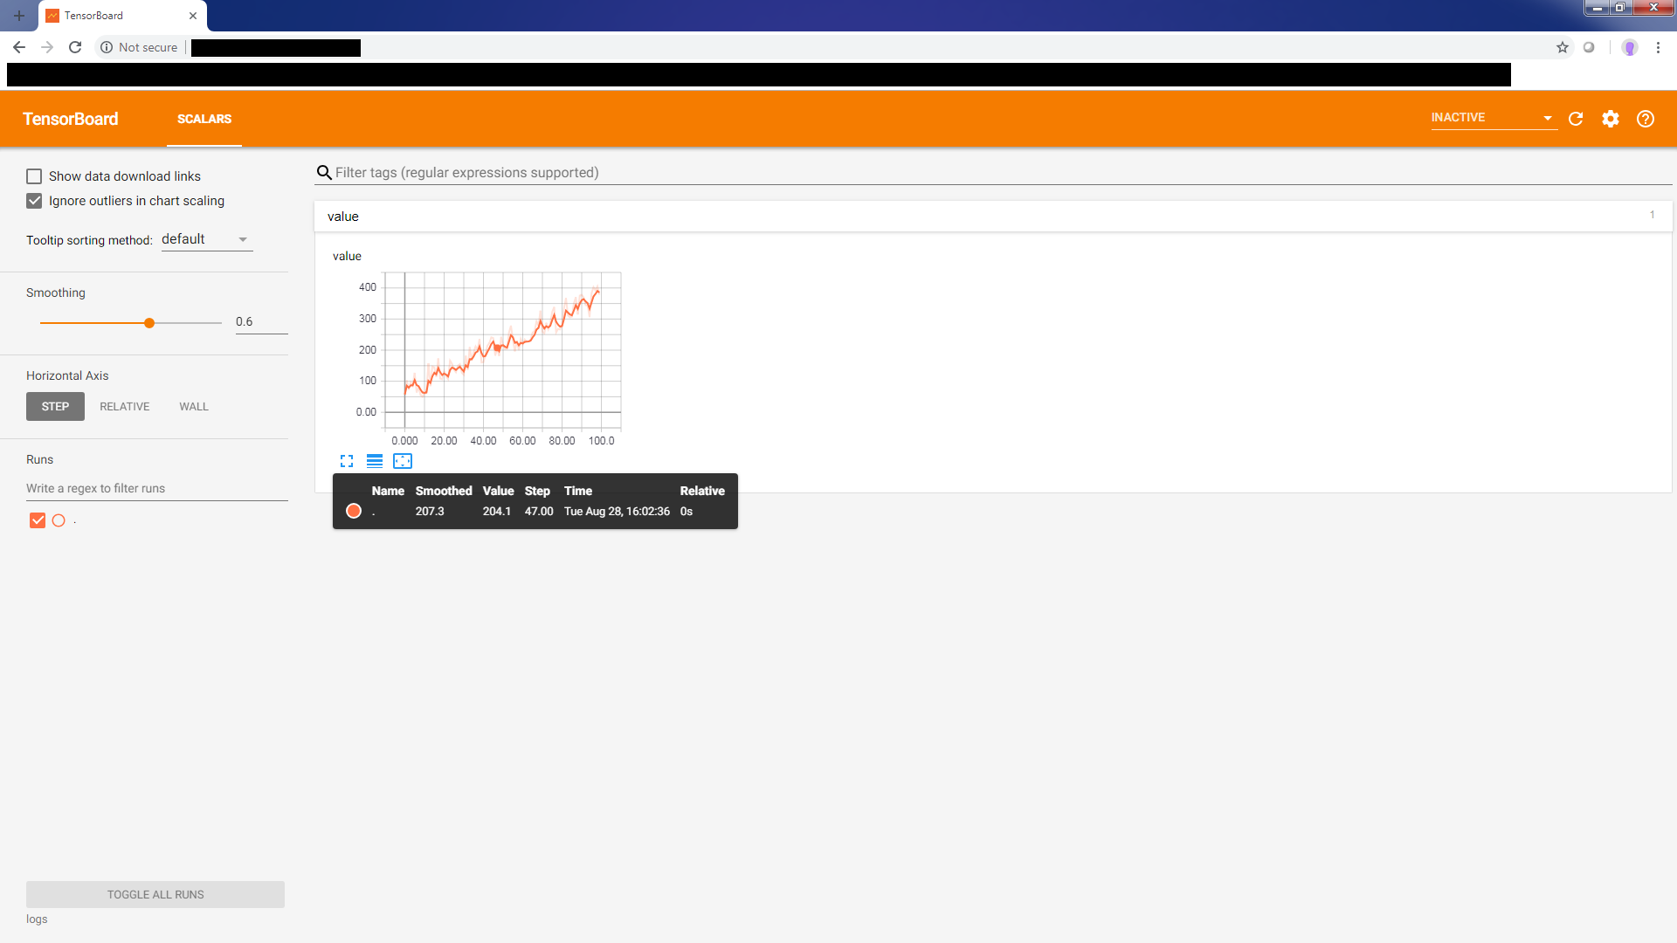Viewport: 1677px width, 943px height.
Task: Uncheck Ignore outliers in chart scaling
Action: coord(34,201)
